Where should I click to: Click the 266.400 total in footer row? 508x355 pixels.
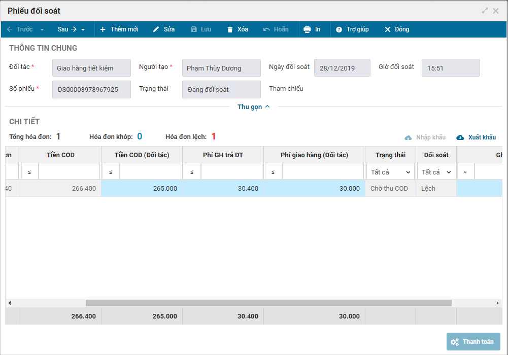click(60, 316)
